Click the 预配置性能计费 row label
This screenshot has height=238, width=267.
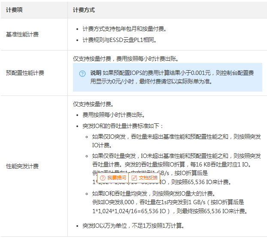click(25, 73)
